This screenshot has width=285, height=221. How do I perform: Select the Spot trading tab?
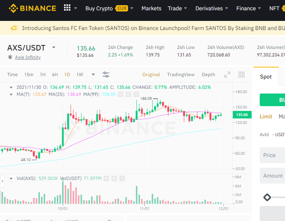coord(266,77)
